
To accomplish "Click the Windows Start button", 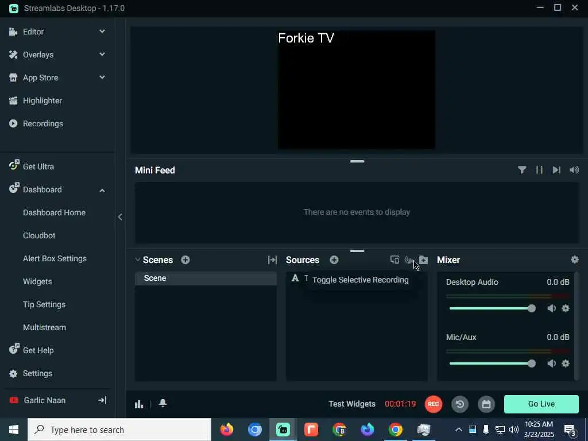I will tap(14, 430).
